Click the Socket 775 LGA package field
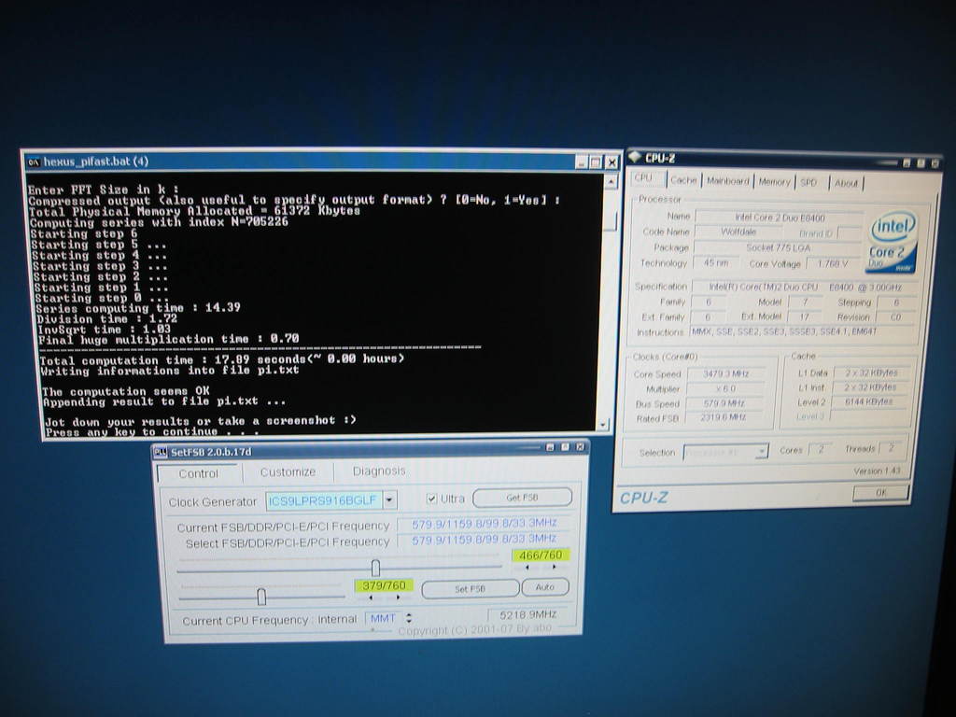This screenshot has height=717, width=956. point(778,247)
